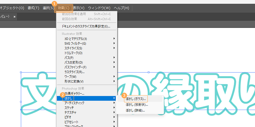Open the テクスチャ submenu
This screenshot has width=255, height=127.
86,112
